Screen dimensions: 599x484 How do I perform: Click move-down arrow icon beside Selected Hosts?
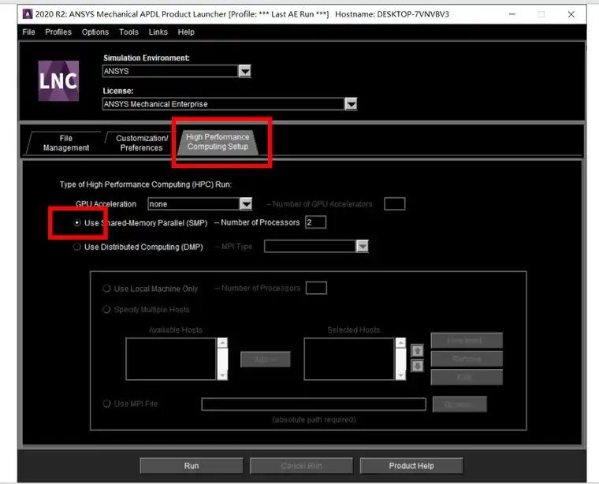pos(417,367)
